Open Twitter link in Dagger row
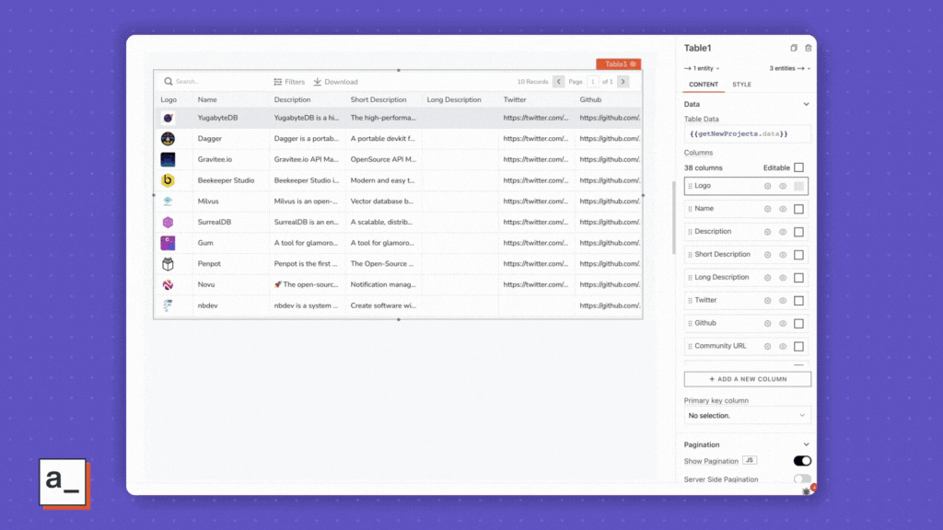 pyautogui.click(x=536, y=138)
